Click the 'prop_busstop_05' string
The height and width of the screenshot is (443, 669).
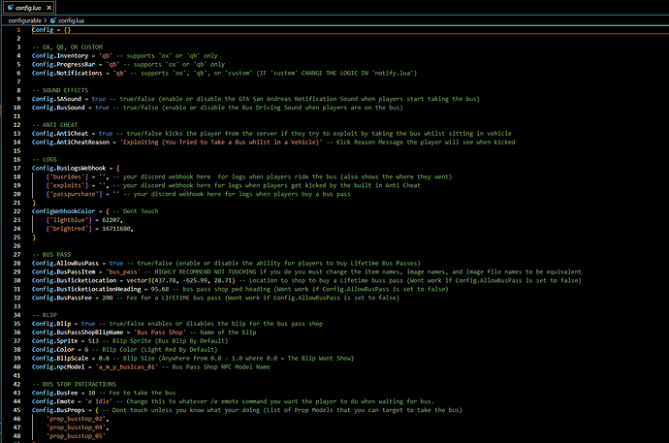coord(76,436)
